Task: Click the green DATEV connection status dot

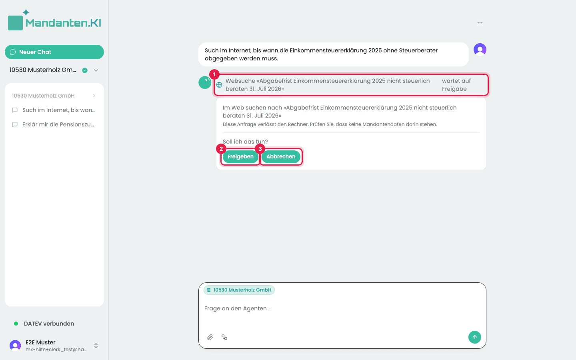Action: [x=16, y=324]
